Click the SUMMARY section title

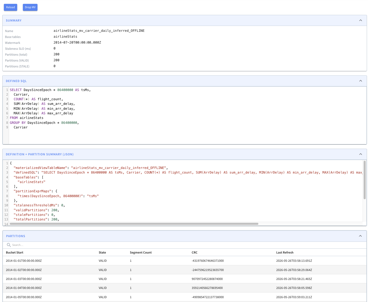pos(14,21)
